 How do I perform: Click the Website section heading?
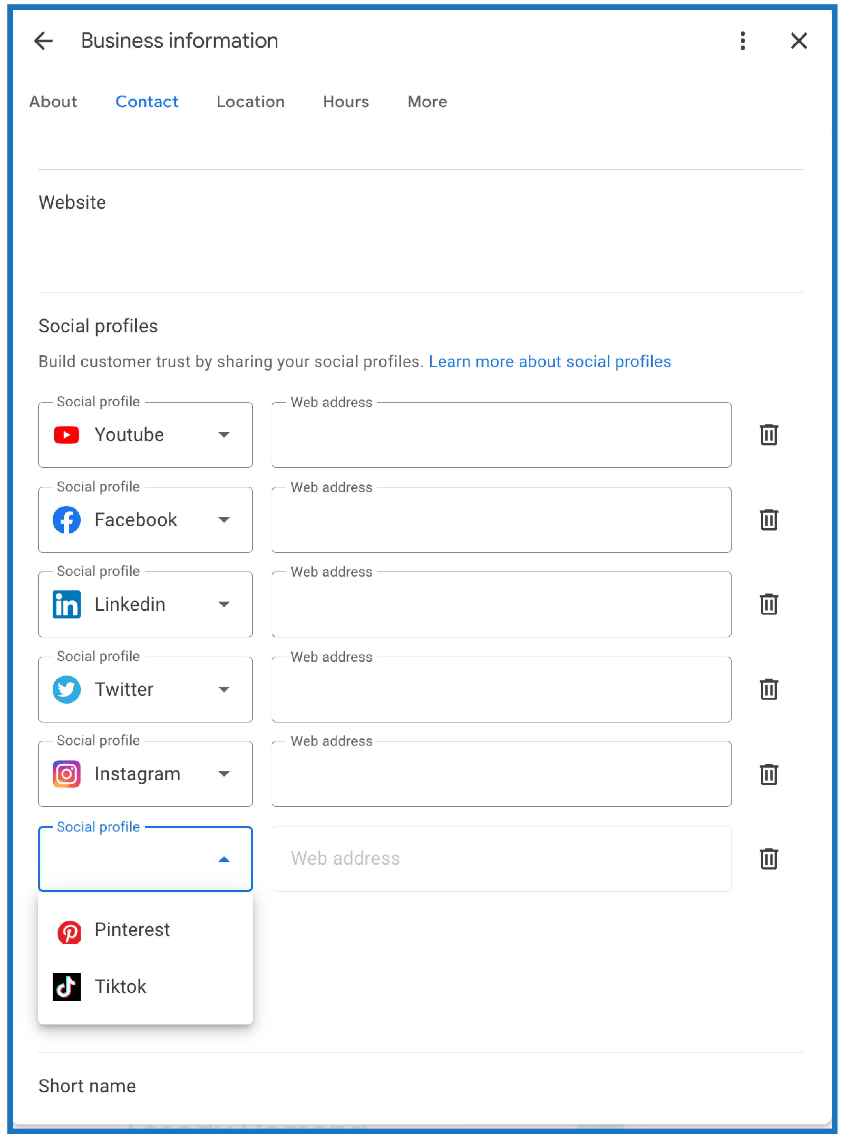72,202
